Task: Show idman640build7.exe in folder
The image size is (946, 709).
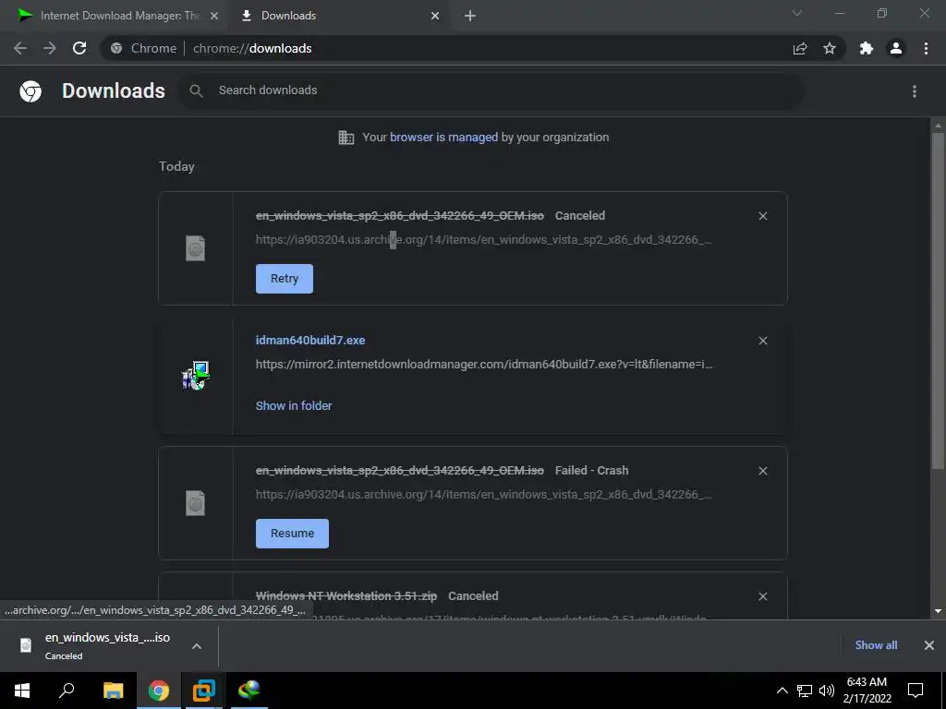Action: click(294, 406)
